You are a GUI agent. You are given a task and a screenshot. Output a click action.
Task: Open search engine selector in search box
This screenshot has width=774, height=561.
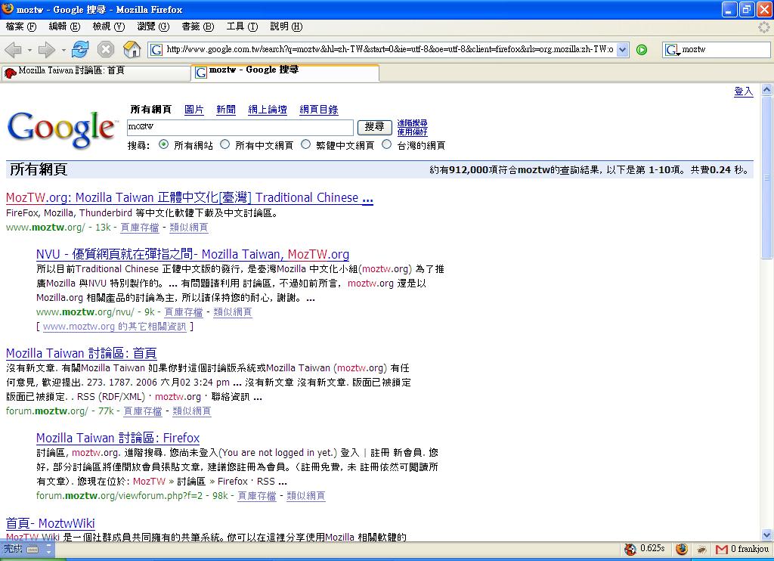(672, 50)
